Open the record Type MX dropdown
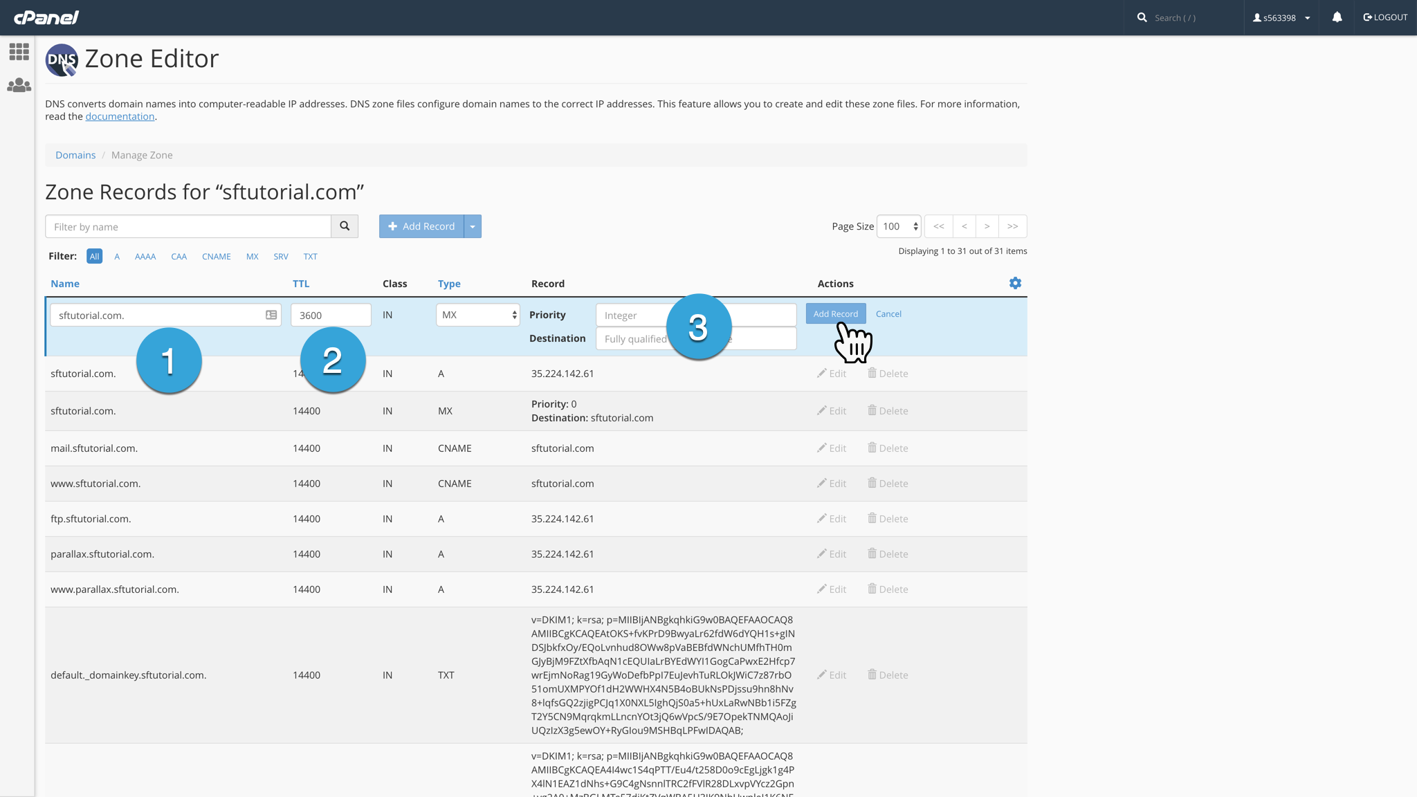This screenshot has width=1417, height=797. (477, 315)
